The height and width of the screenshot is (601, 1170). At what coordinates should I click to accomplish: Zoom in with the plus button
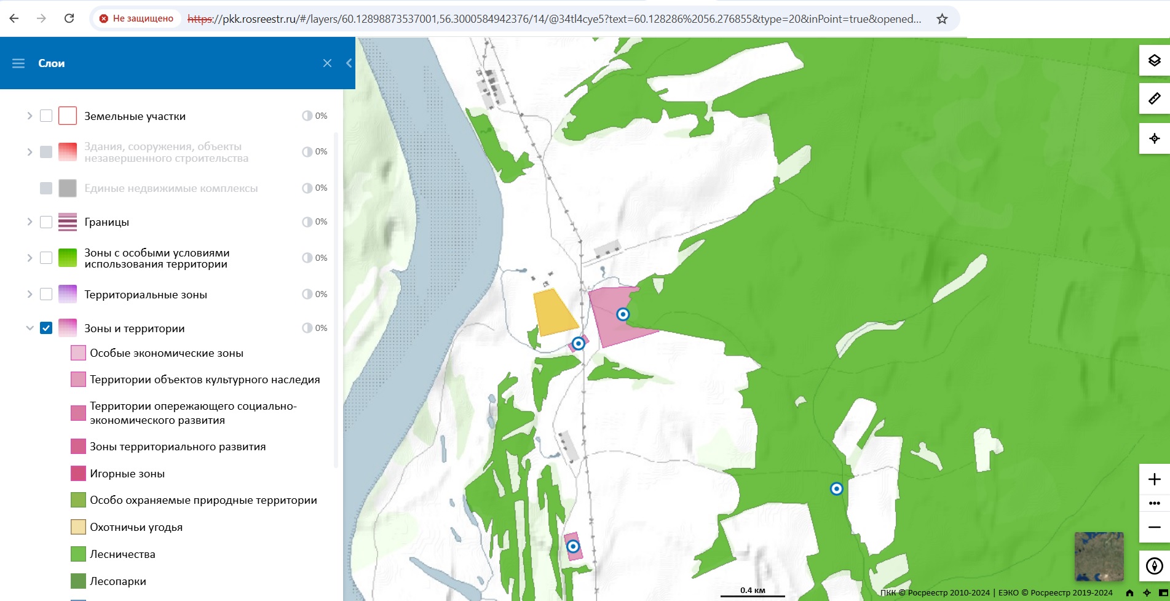[1154, 479]
